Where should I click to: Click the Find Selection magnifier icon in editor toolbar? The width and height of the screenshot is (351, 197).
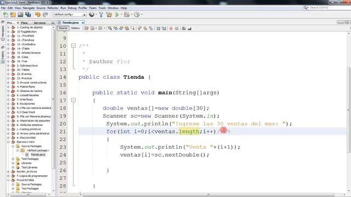pos(110,28)
